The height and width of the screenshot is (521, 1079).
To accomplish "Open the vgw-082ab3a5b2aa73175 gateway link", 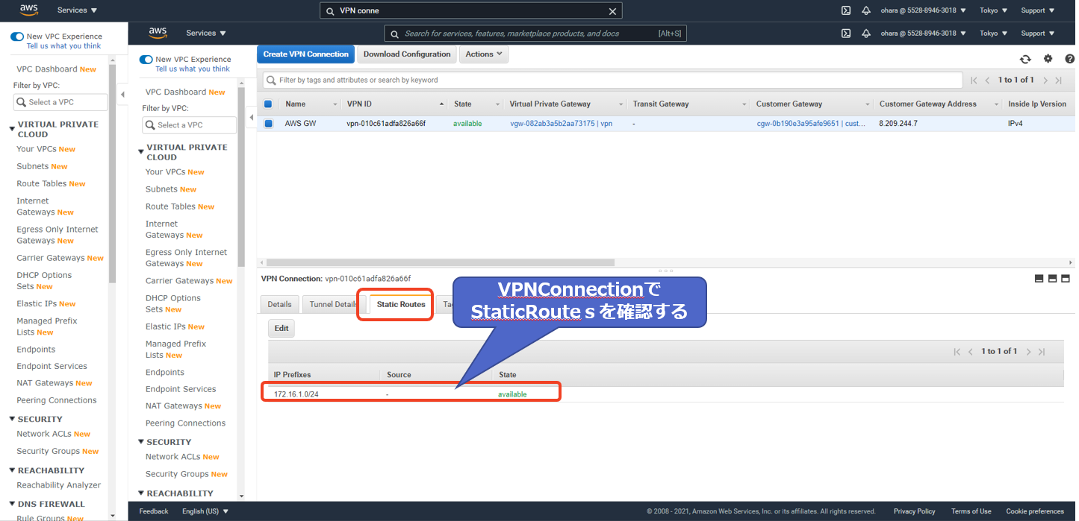I will coord(561,124).
